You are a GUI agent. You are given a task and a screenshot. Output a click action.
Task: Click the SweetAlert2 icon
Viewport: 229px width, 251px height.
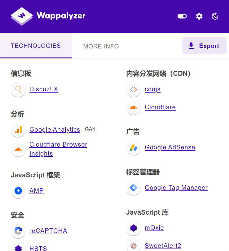[134, 245]
